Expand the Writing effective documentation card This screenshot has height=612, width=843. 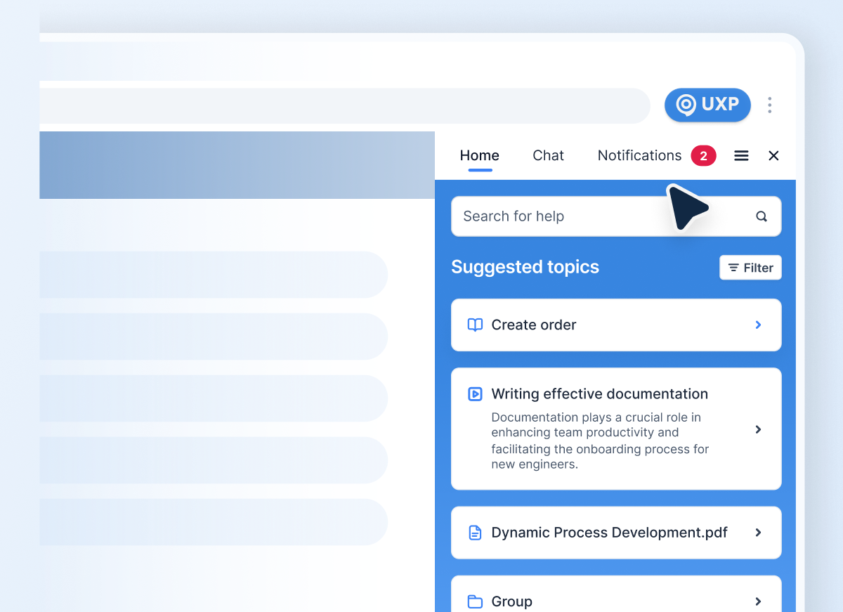(x=757, y=429)
